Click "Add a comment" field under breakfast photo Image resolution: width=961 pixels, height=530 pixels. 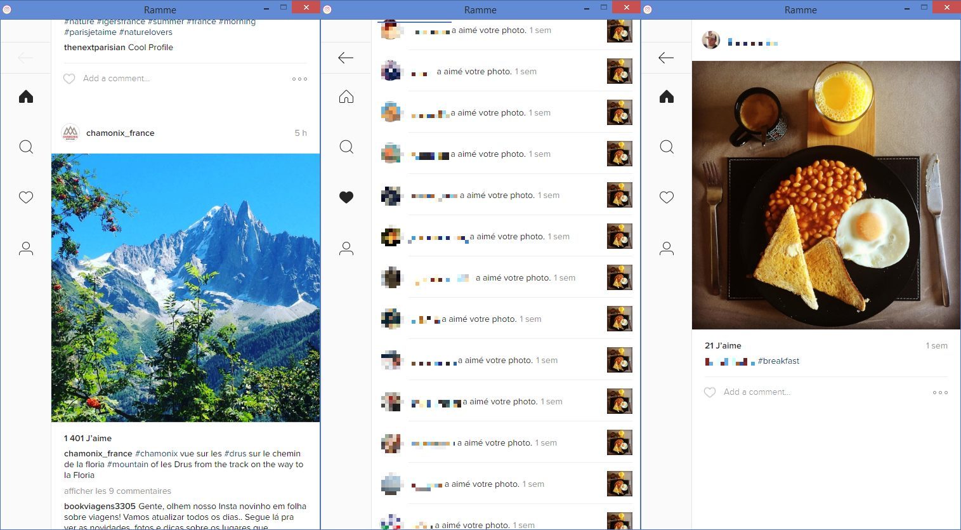(757, 392)
